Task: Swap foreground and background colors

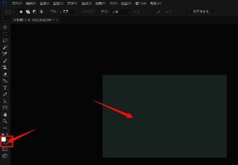Action: 7,134
